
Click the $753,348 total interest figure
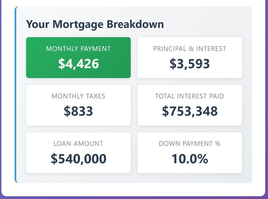[190, 111]
